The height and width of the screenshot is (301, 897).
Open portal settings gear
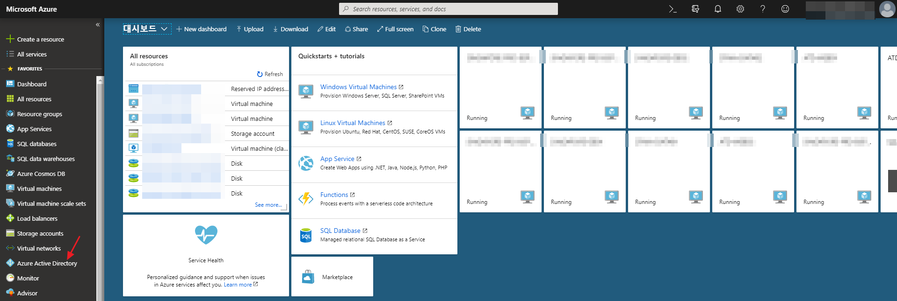pos(740,9)
